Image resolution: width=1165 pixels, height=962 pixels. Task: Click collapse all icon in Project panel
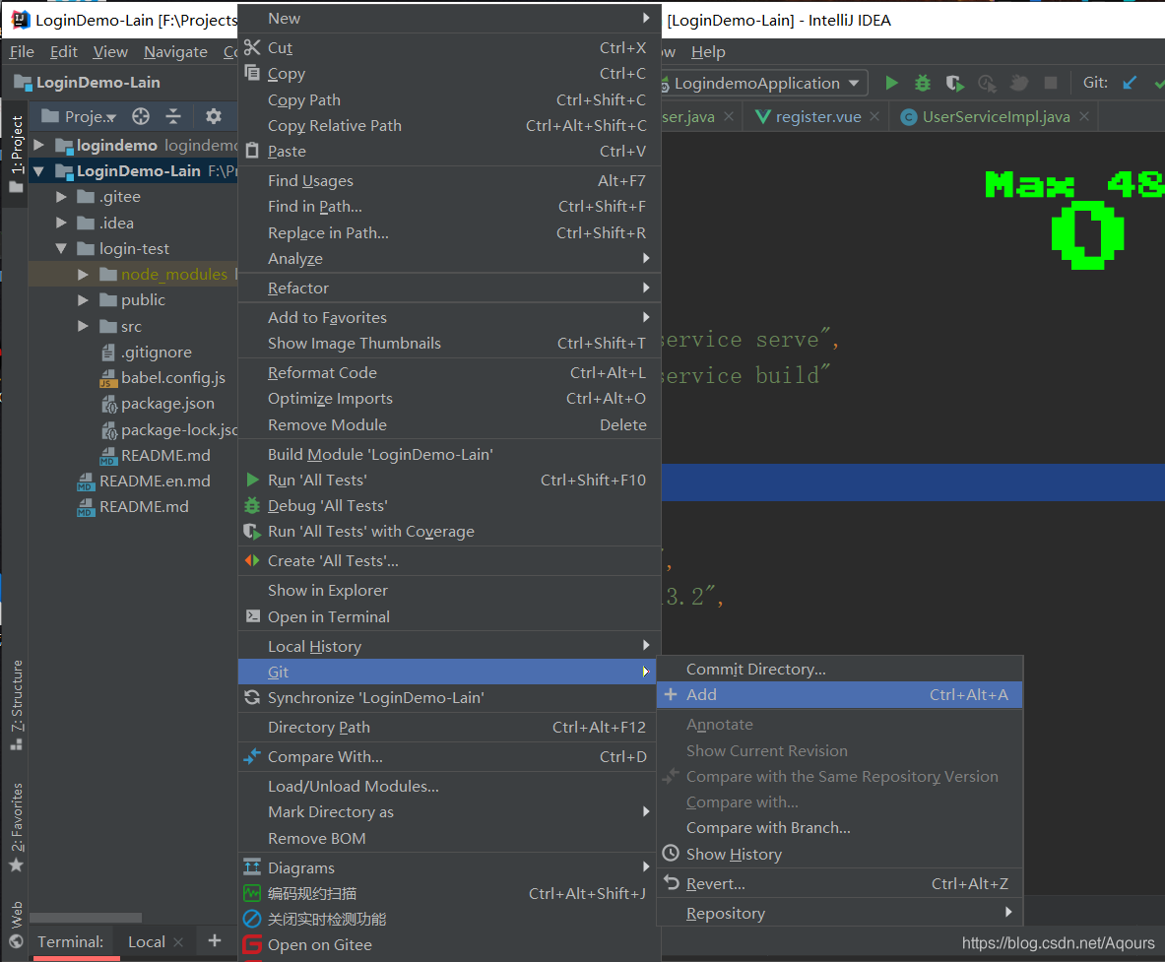point(173,116)
